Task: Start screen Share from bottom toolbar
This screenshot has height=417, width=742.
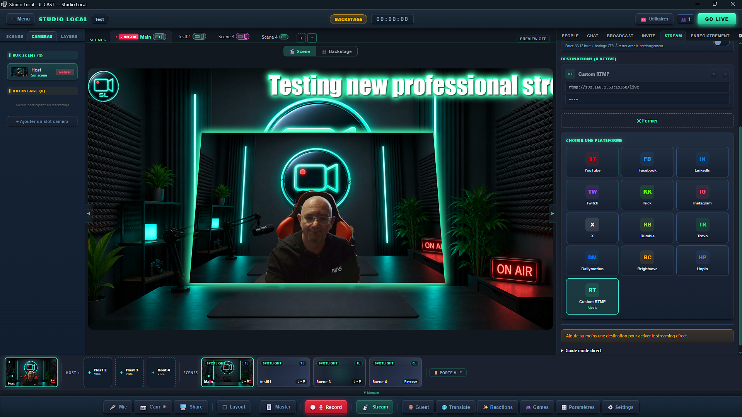Action: tap(191, 407)
